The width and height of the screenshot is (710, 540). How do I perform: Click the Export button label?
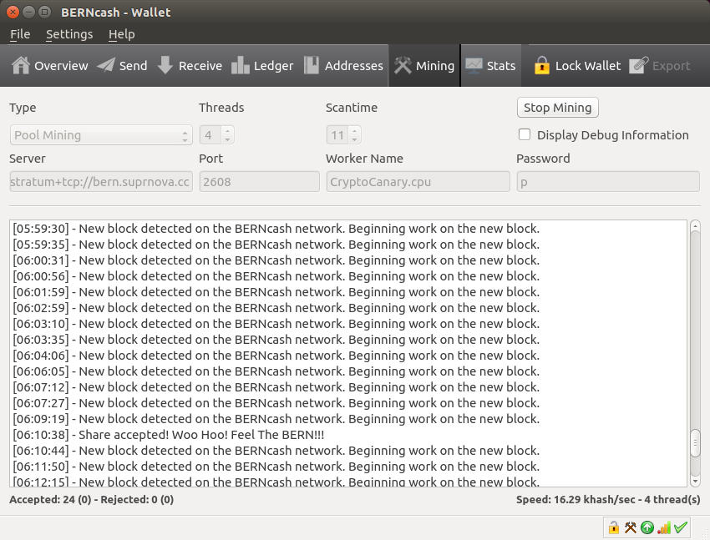671,66
